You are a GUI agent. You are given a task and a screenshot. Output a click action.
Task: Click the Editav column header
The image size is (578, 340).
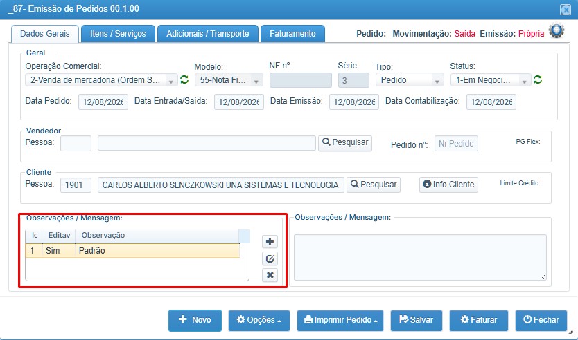59,235
